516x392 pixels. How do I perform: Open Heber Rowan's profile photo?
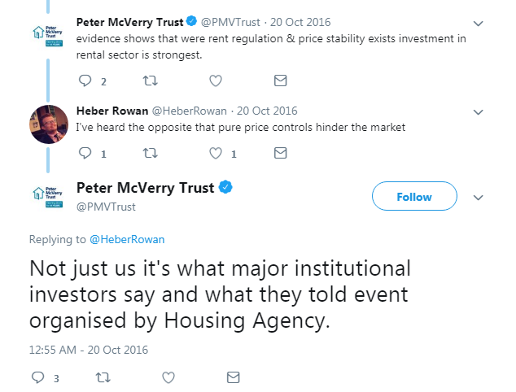point(49,124)
